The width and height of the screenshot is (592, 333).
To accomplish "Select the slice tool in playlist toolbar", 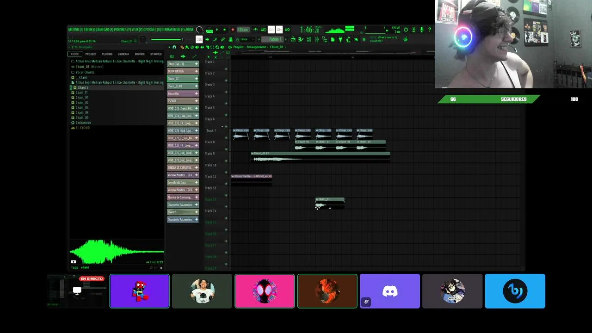I will [207, 47].
